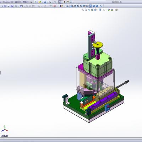The height and width of the screenshot is (142, 142).
Task: Toggle the highlighted Isometric view button
Action: (91, 6)
